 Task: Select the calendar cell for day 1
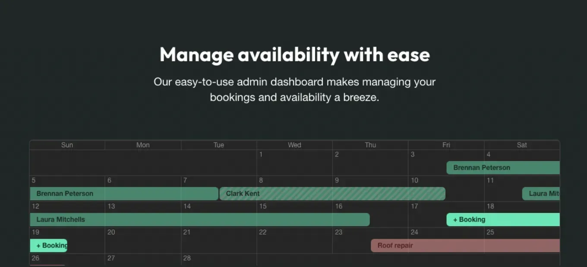pyautogui.click(x=294, y=163)
